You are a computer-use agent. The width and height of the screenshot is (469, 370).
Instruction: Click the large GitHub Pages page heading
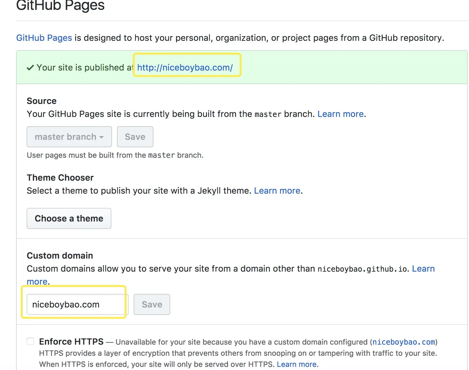60,6
